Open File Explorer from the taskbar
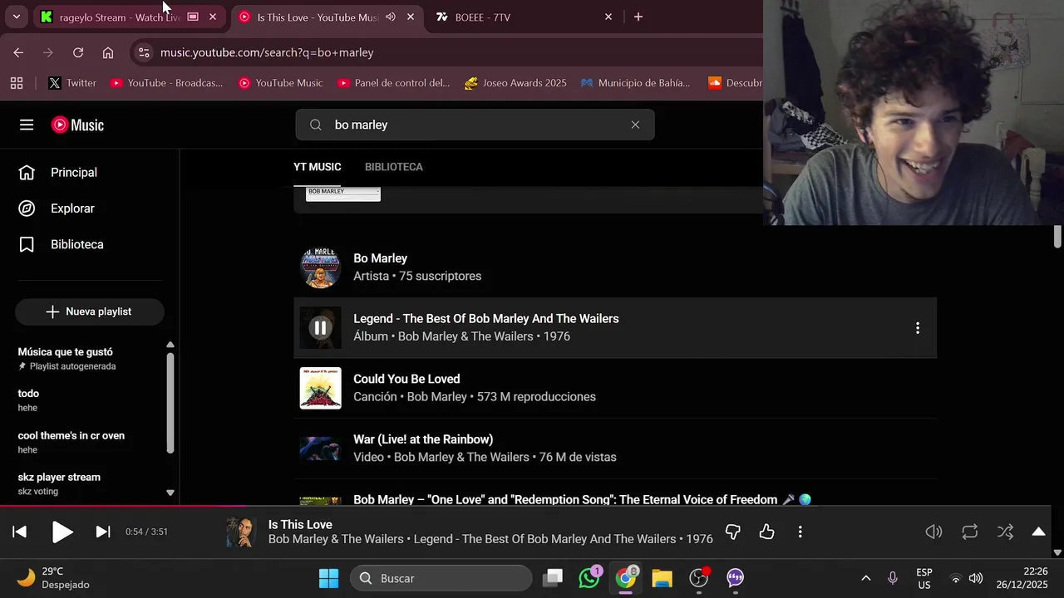This screenshot has height=598, width=1064. click(x=662, y=578)
